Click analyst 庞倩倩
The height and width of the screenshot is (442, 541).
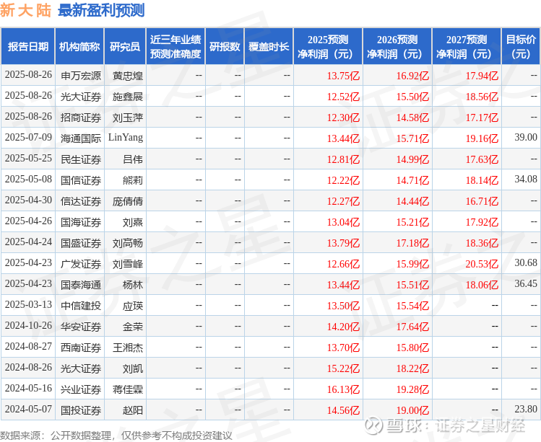128,201
